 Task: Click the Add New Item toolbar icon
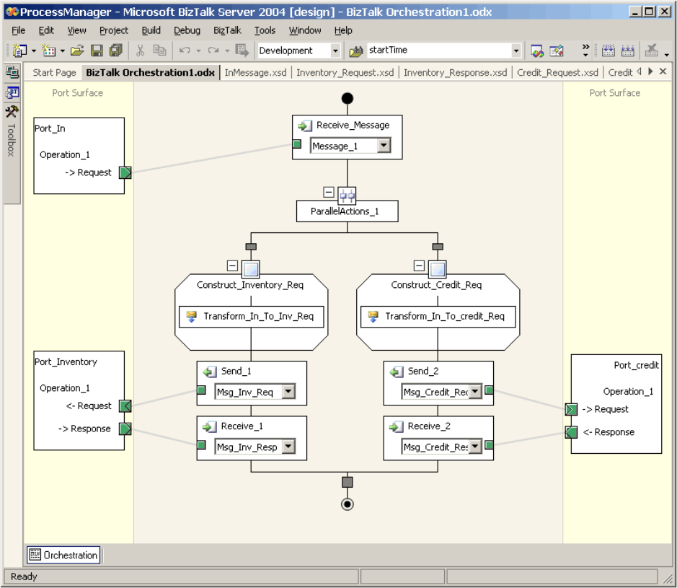pyautogui.click(x=48, y=51)
